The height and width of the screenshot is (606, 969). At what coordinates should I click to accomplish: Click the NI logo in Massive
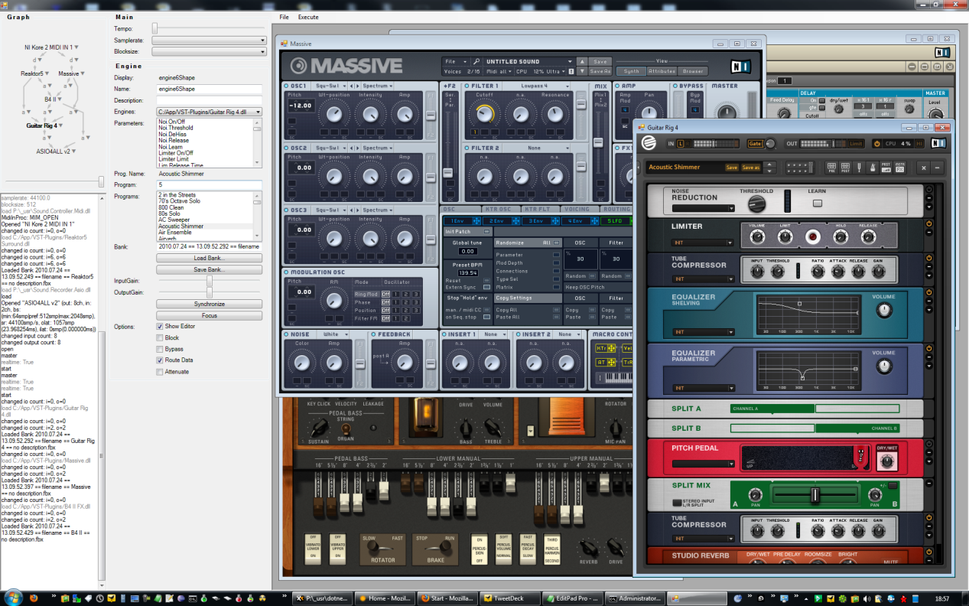point(740,66)
